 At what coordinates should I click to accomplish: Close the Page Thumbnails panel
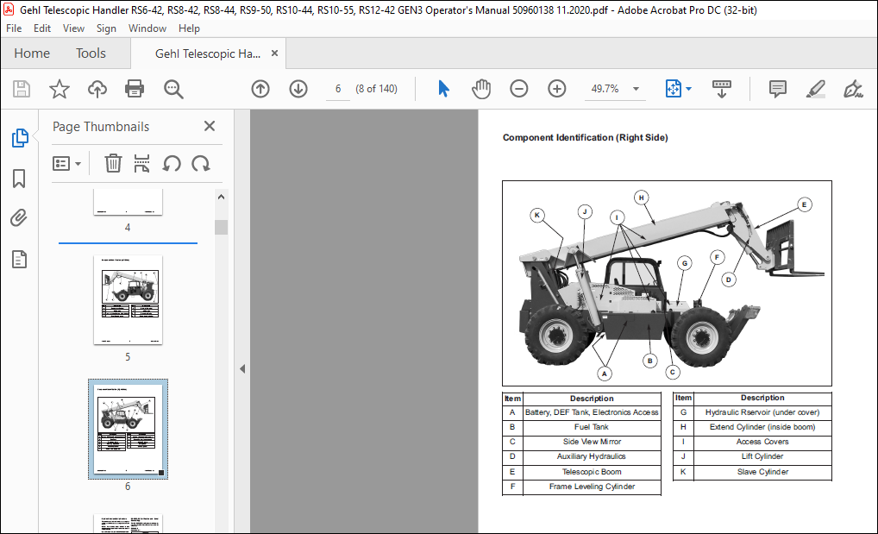(210, 126)
